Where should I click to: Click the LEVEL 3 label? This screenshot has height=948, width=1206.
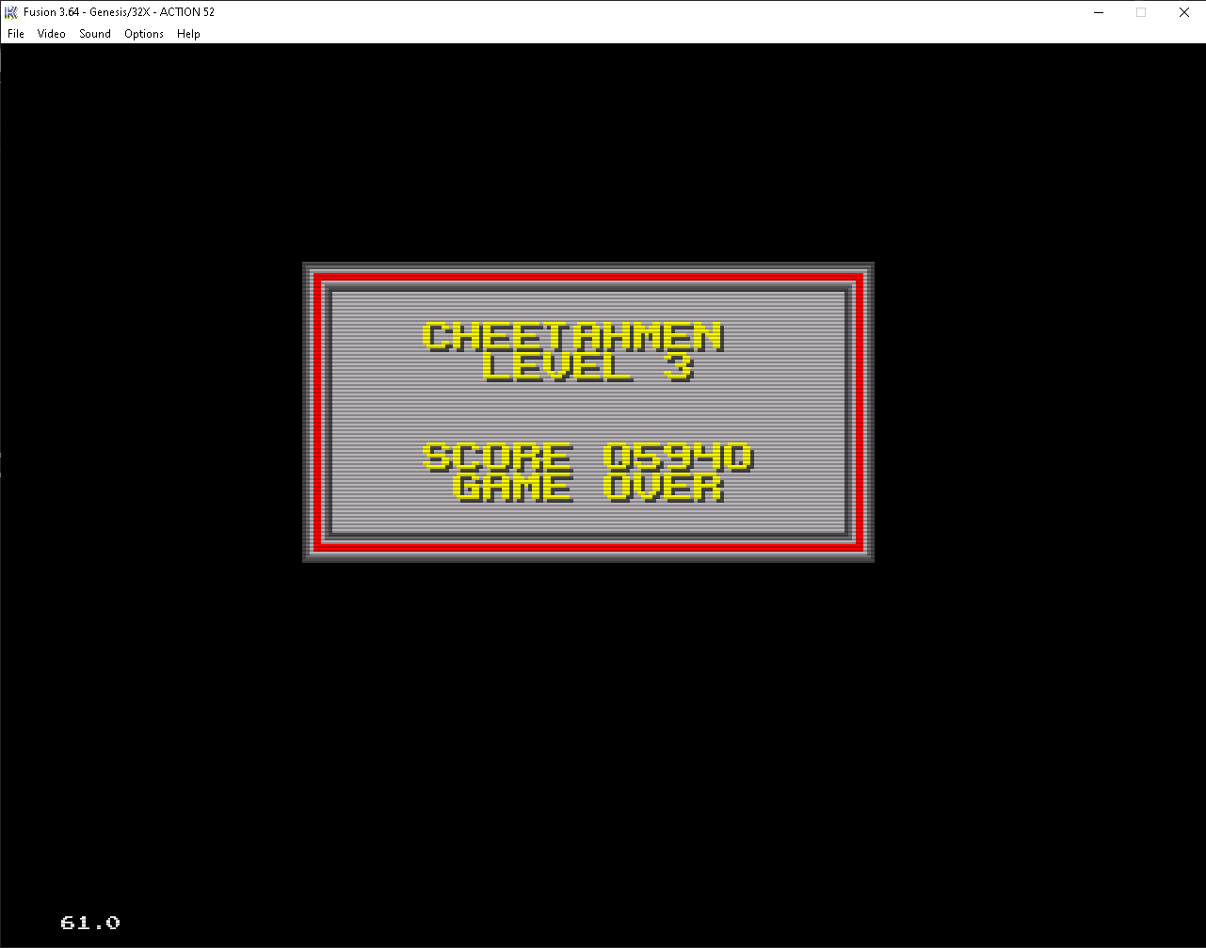click(x=588, y=366)
